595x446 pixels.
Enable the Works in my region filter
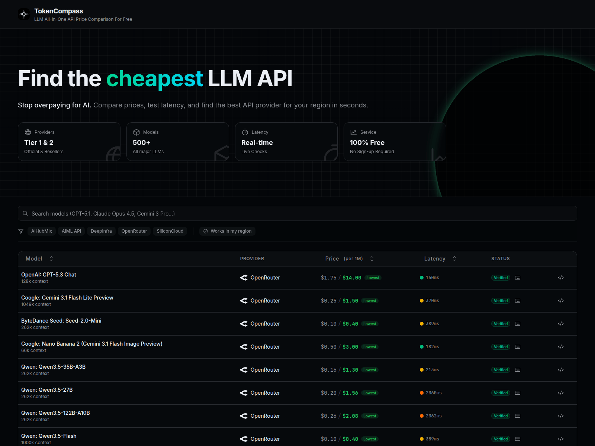[x=227, y=231]
